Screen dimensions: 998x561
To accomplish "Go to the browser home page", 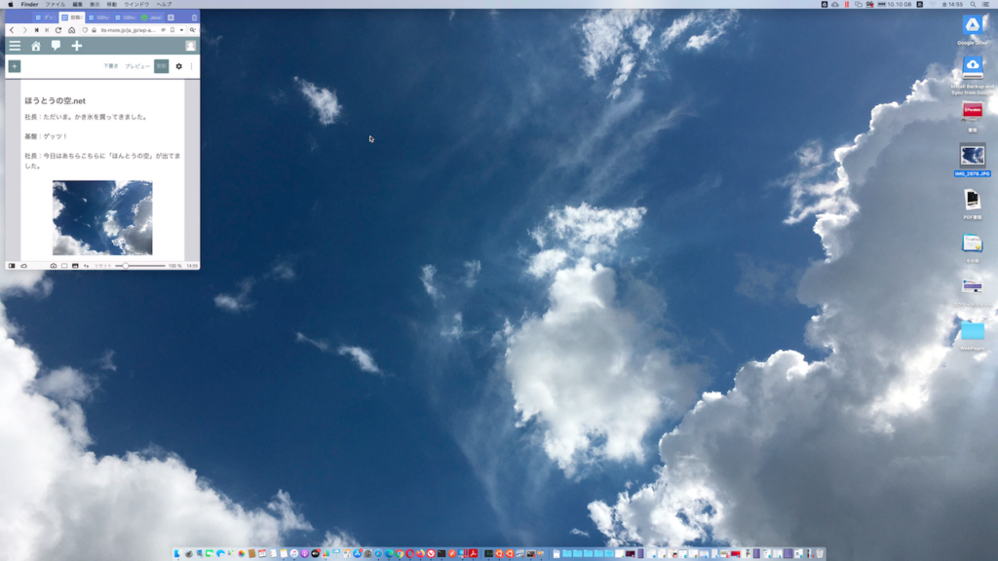I will [x=71, y=30].
